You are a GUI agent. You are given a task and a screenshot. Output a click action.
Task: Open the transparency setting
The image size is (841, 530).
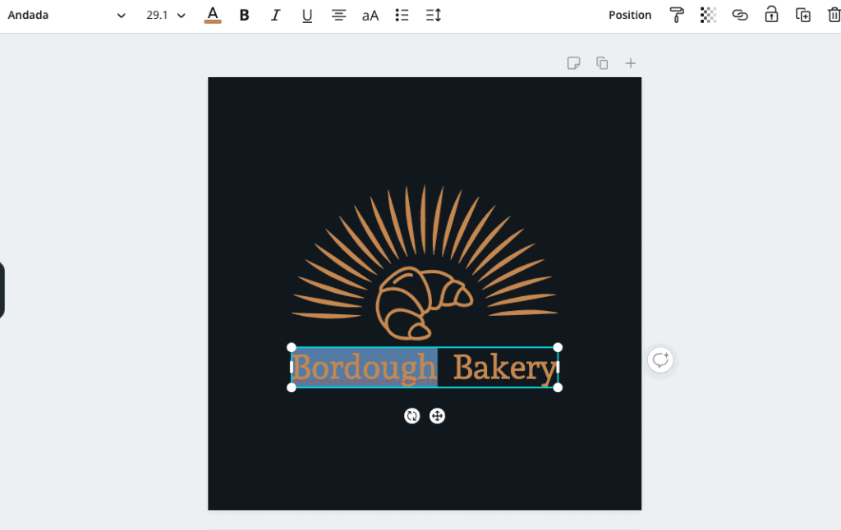(x=708, y=15)
